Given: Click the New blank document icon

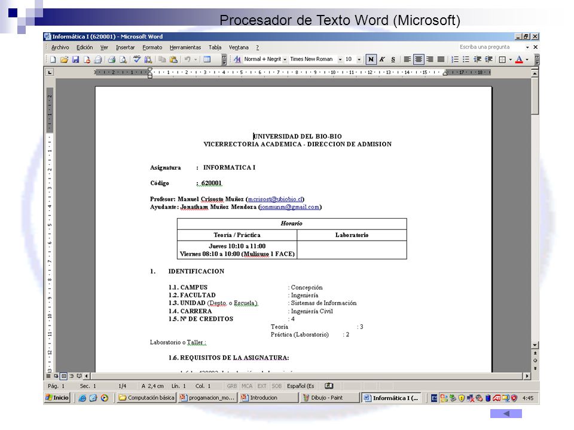Looking at the screenshot, I should click(x=53, y=60).
